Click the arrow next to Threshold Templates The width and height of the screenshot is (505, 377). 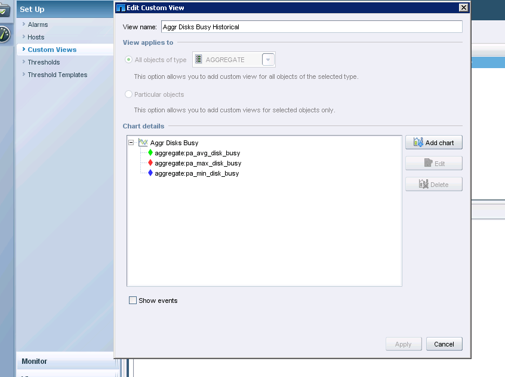[23, 74]
